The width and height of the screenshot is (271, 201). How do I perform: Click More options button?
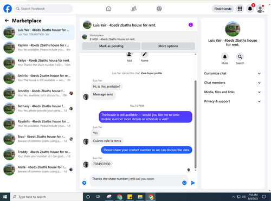pos(168,46)
